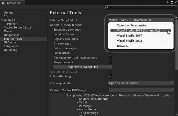This screenshot has width=178, height=116.
Task: Click the vertical scrollbar thumb
Action: (x=176, y=45)
